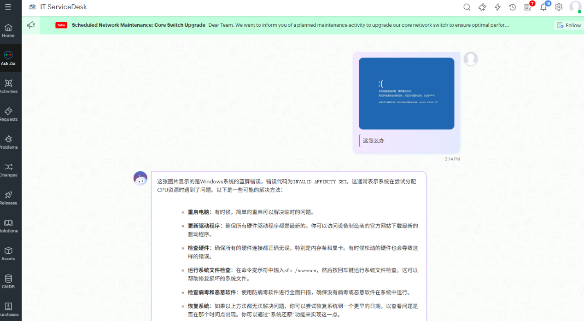Follow the Core Switch Upgrade announcement
The image size is (584, 321).
click(x=568, y=25)
